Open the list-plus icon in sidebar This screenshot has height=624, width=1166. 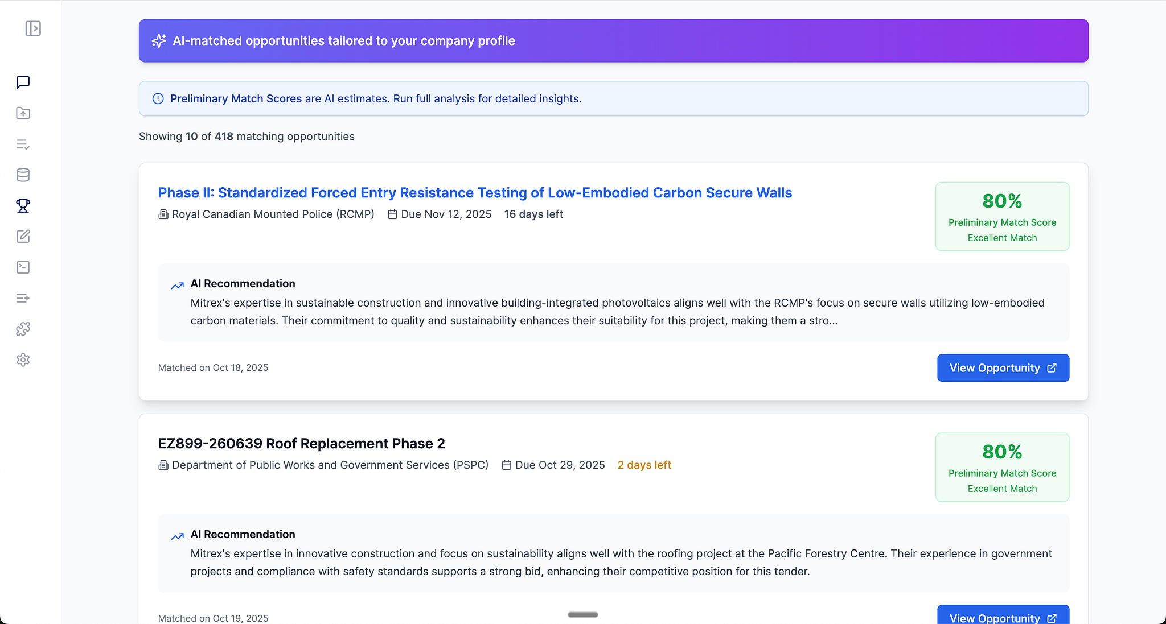click(x=23, y=298)
